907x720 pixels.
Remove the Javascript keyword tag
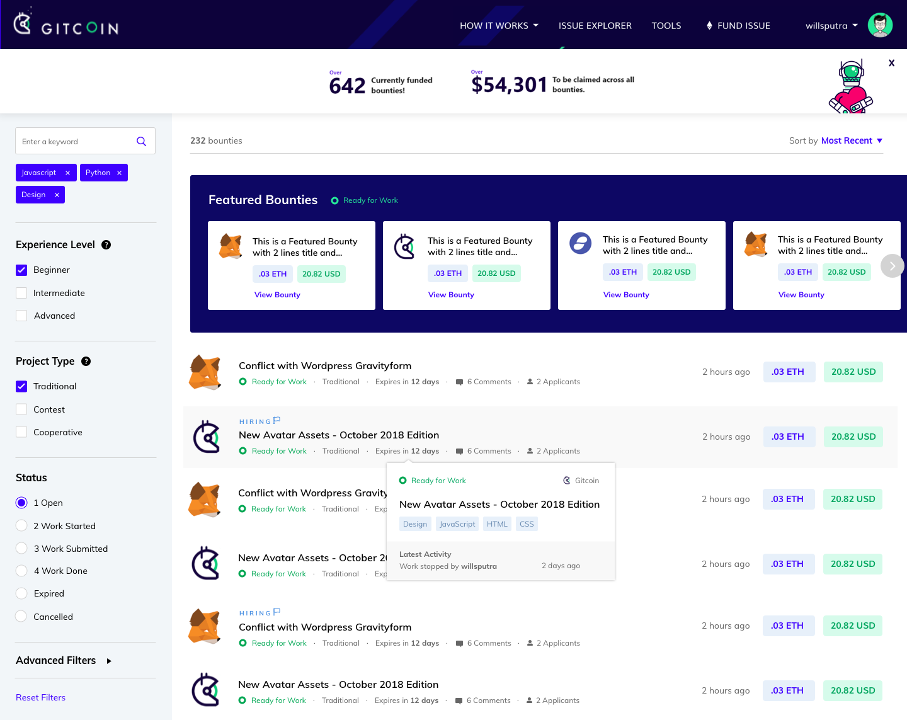pyautogui.click(x=67, y=173)
